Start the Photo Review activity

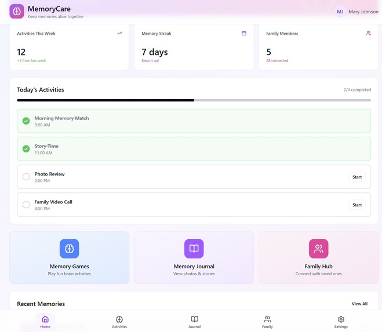[357, 177]
